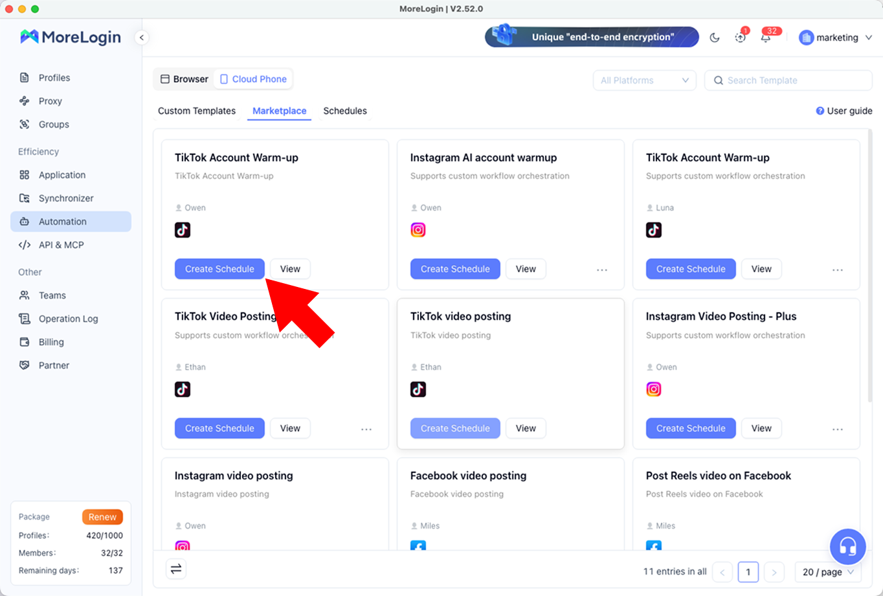Create Schedule for Instagram AI account warmup
The width and height of the screenshot is (883, 596).
point(455,269)
